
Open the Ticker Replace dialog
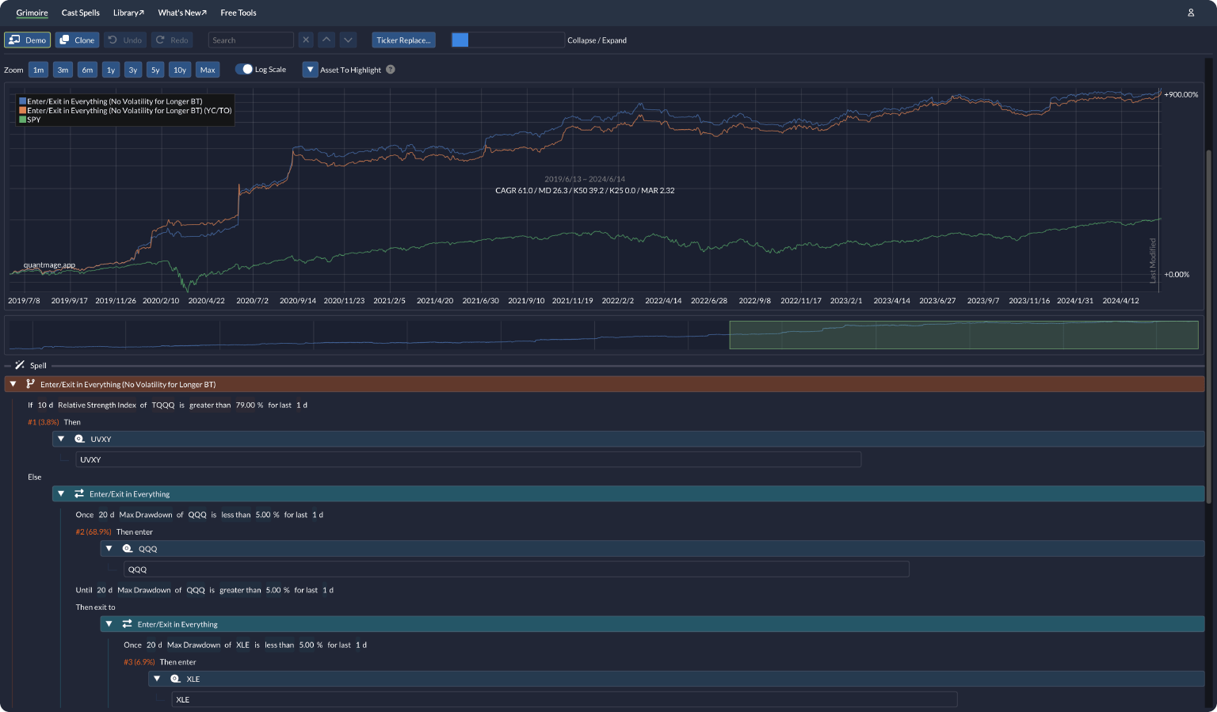click(403, 40)
